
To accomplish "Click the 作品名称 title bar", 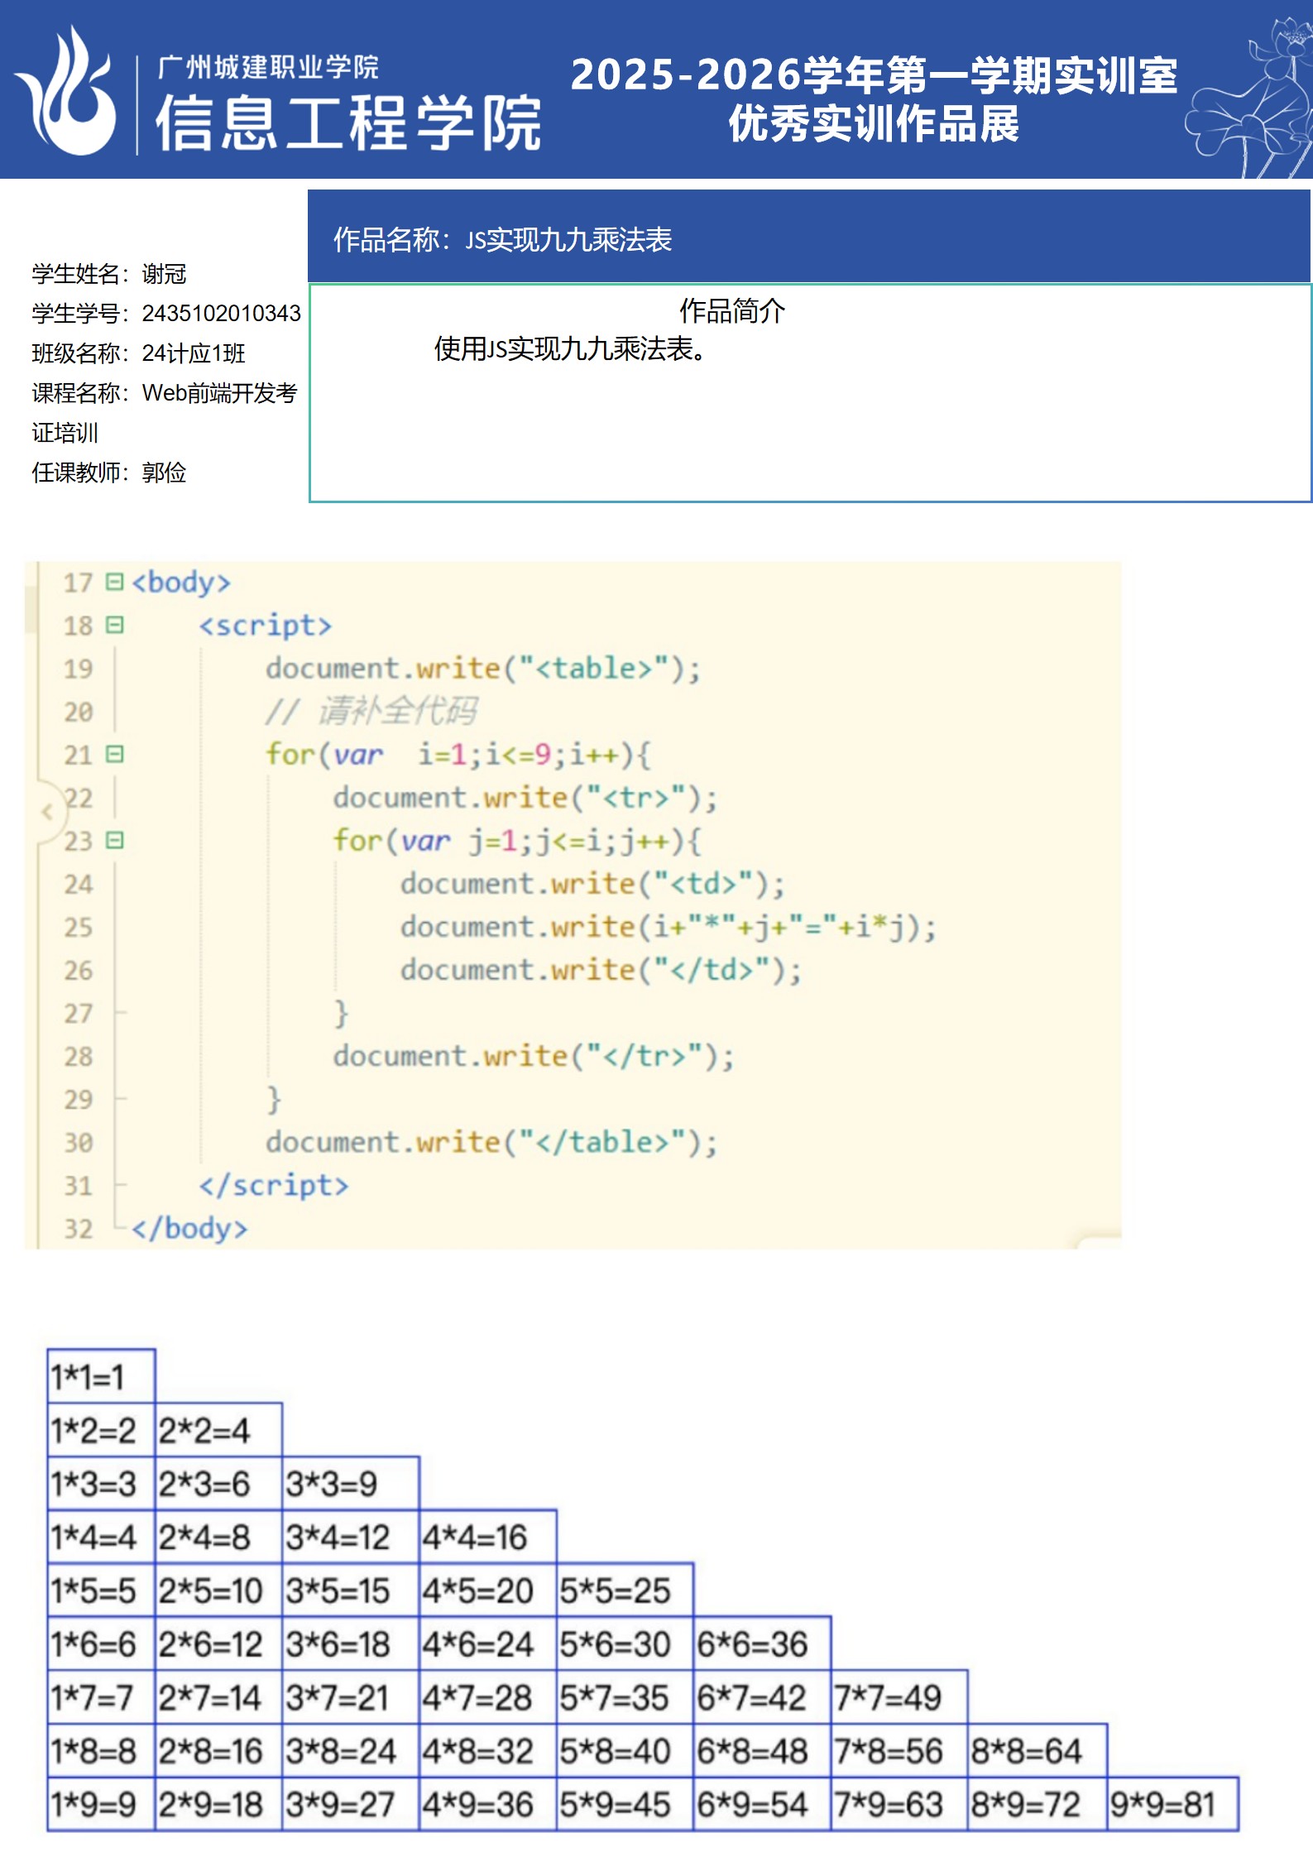I will [808, 238].
